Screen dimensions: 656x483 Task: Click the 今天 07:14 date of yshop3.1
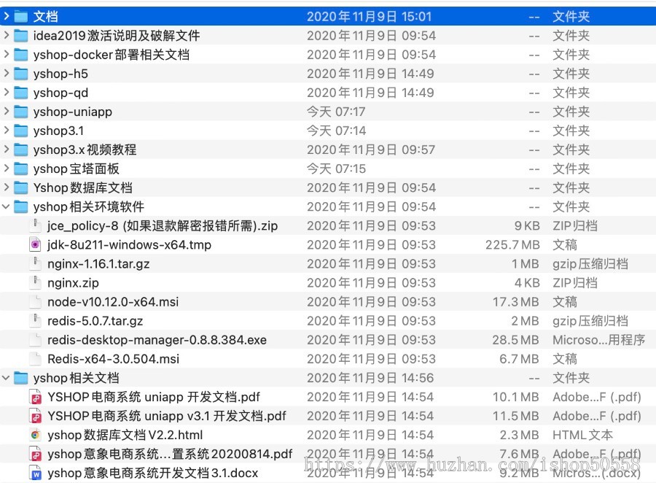coord(336,131)
